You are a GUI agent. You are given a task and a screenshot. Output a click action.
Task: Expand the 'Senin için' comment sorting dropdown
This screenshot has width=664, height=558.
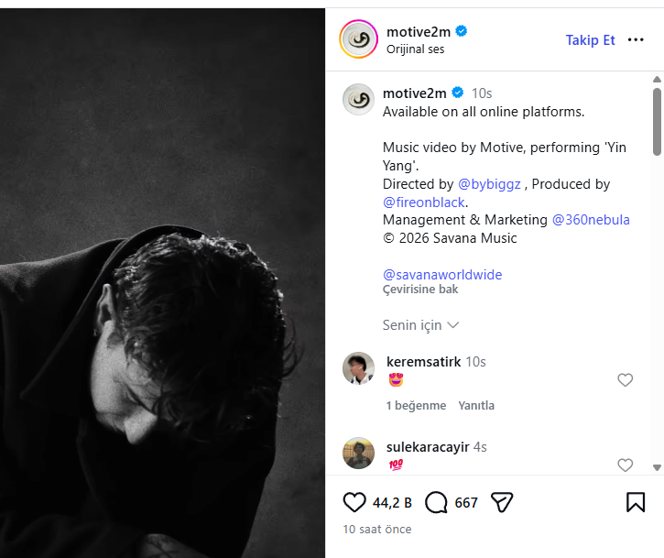click(420, 325)
